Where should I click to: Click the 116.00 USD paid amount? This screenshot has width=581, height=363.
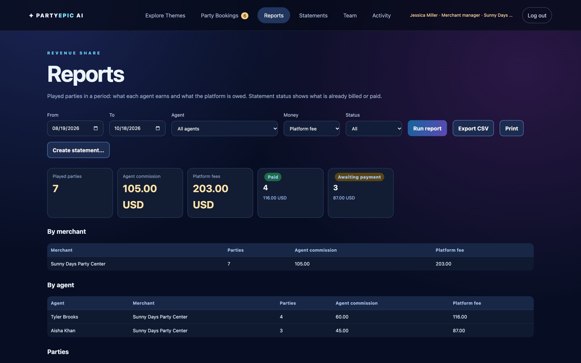click(x=275, y=198)
